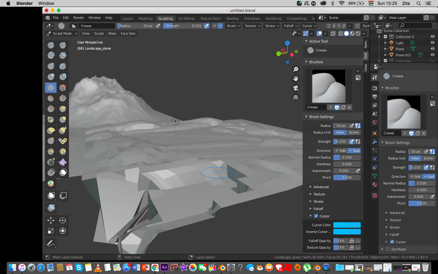438x274 pixels.
Task: Toggle the camera view gizmo
Action: pos(296,88)
